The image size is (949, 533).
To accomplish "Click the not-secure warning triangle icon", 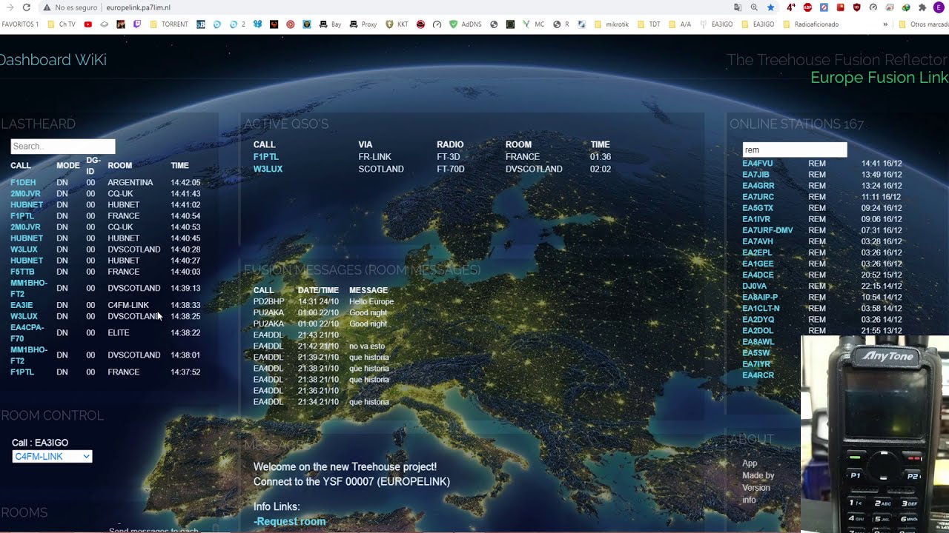I will click(47, 7).
